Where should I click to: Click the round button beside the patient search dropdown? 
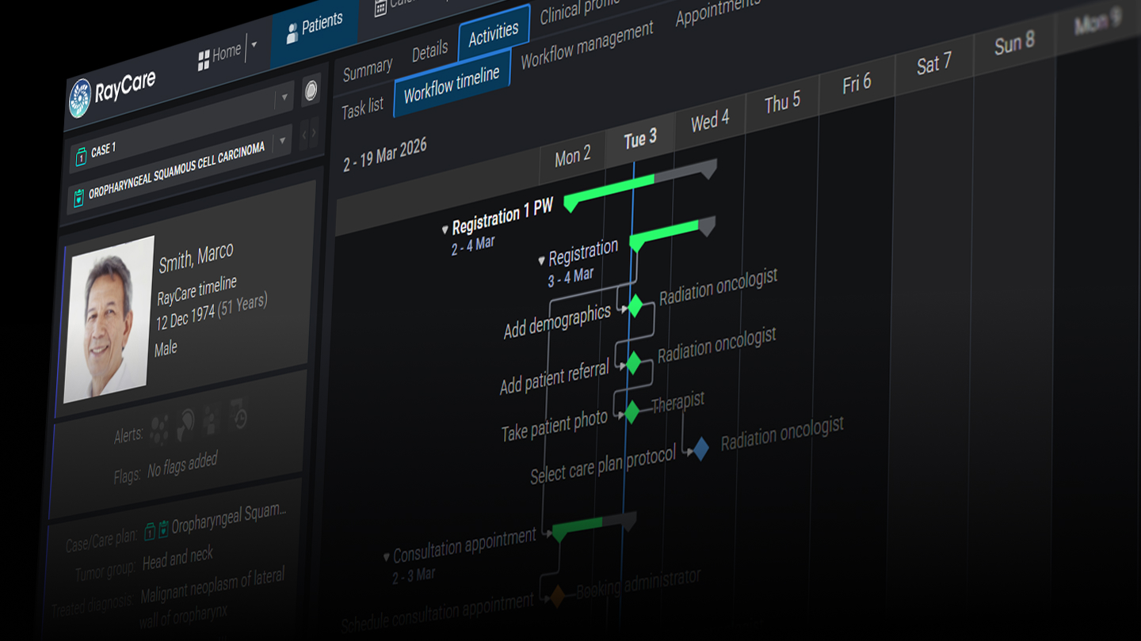point(311,90)
